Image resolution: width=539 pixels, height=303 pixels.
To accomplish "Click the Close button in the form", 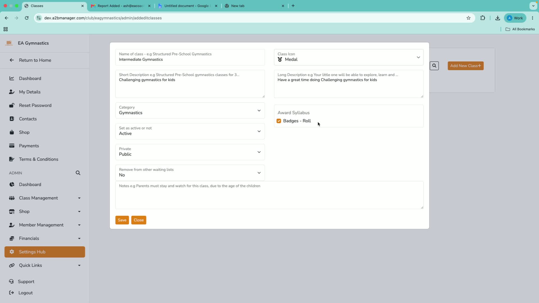I will [139, 220].
